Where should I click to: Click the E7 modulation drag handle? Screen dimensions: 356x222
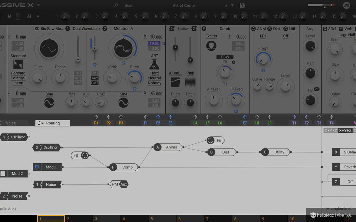(x=245, y=117)
